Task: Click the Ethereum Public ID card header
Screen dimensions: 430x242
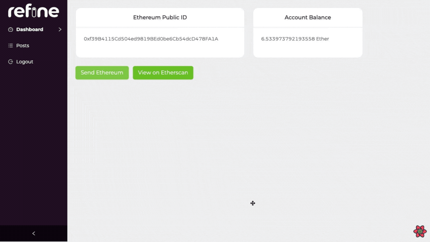Action: click(x=160, y=17)
